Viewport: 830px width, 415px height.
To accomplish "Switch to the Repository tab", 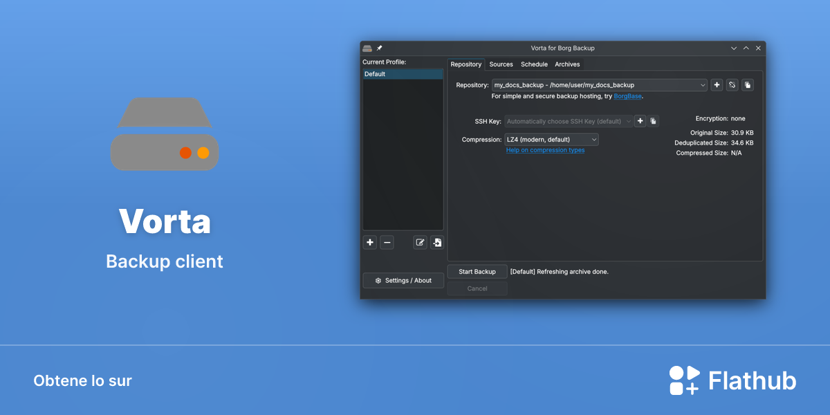I will pos(466,64).
